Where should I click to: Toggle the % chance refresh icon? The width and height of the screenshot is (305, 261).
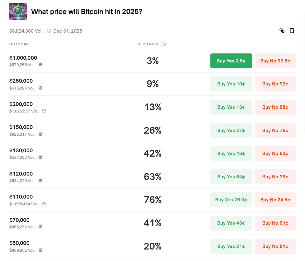click(x=164, y=44)
